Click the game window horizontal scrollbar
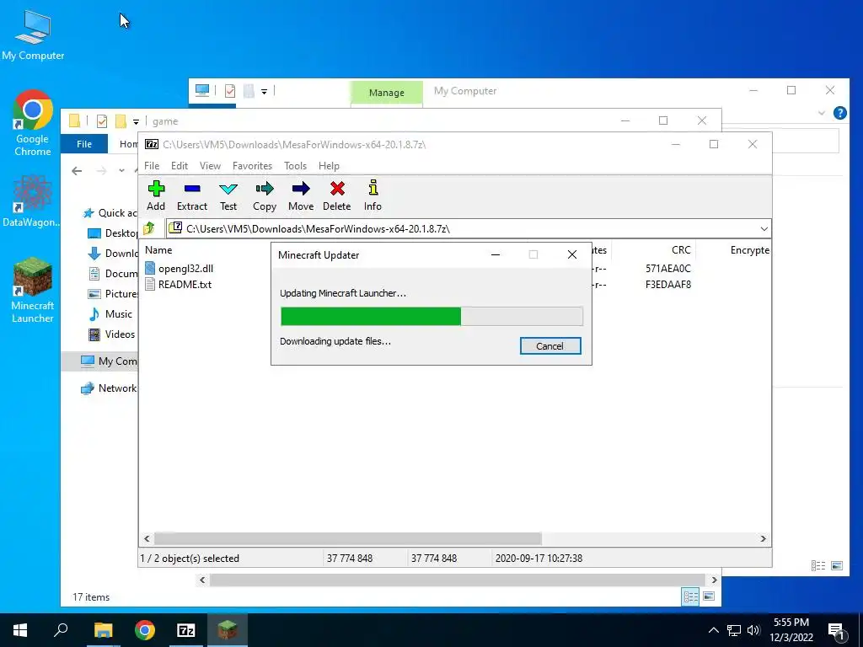The image size is (863, 647). (457, 580)
